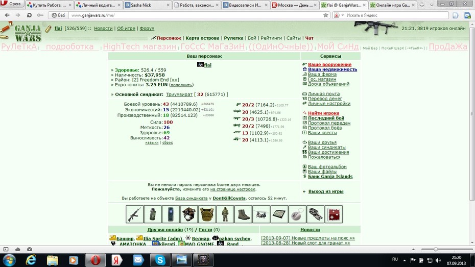Viewport: 475px width, 267px height.
Task: Open 'Найти игрока' service link
Action: pos(323,113)
